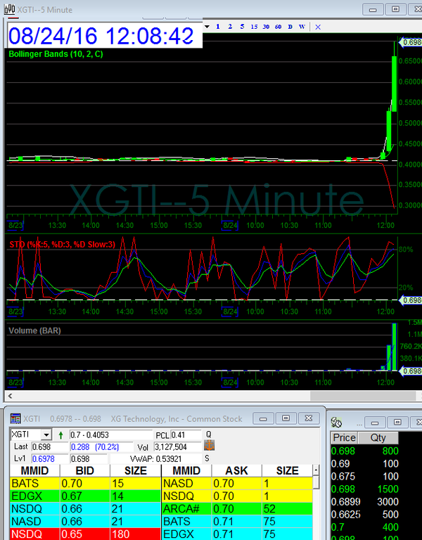The height and width of the screenshot is (540, 422).
Task: Switch chart to Daily (D) timeframe
Action: coord(290,26)
